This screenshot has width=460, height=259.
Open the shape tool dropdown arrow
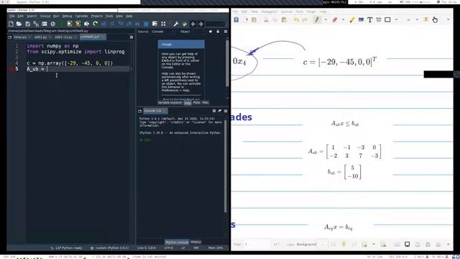396,19
